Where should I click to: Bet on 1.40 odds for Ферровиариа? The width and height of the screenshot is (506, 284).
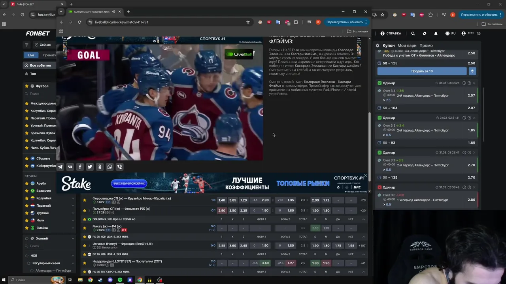[222, 200]
